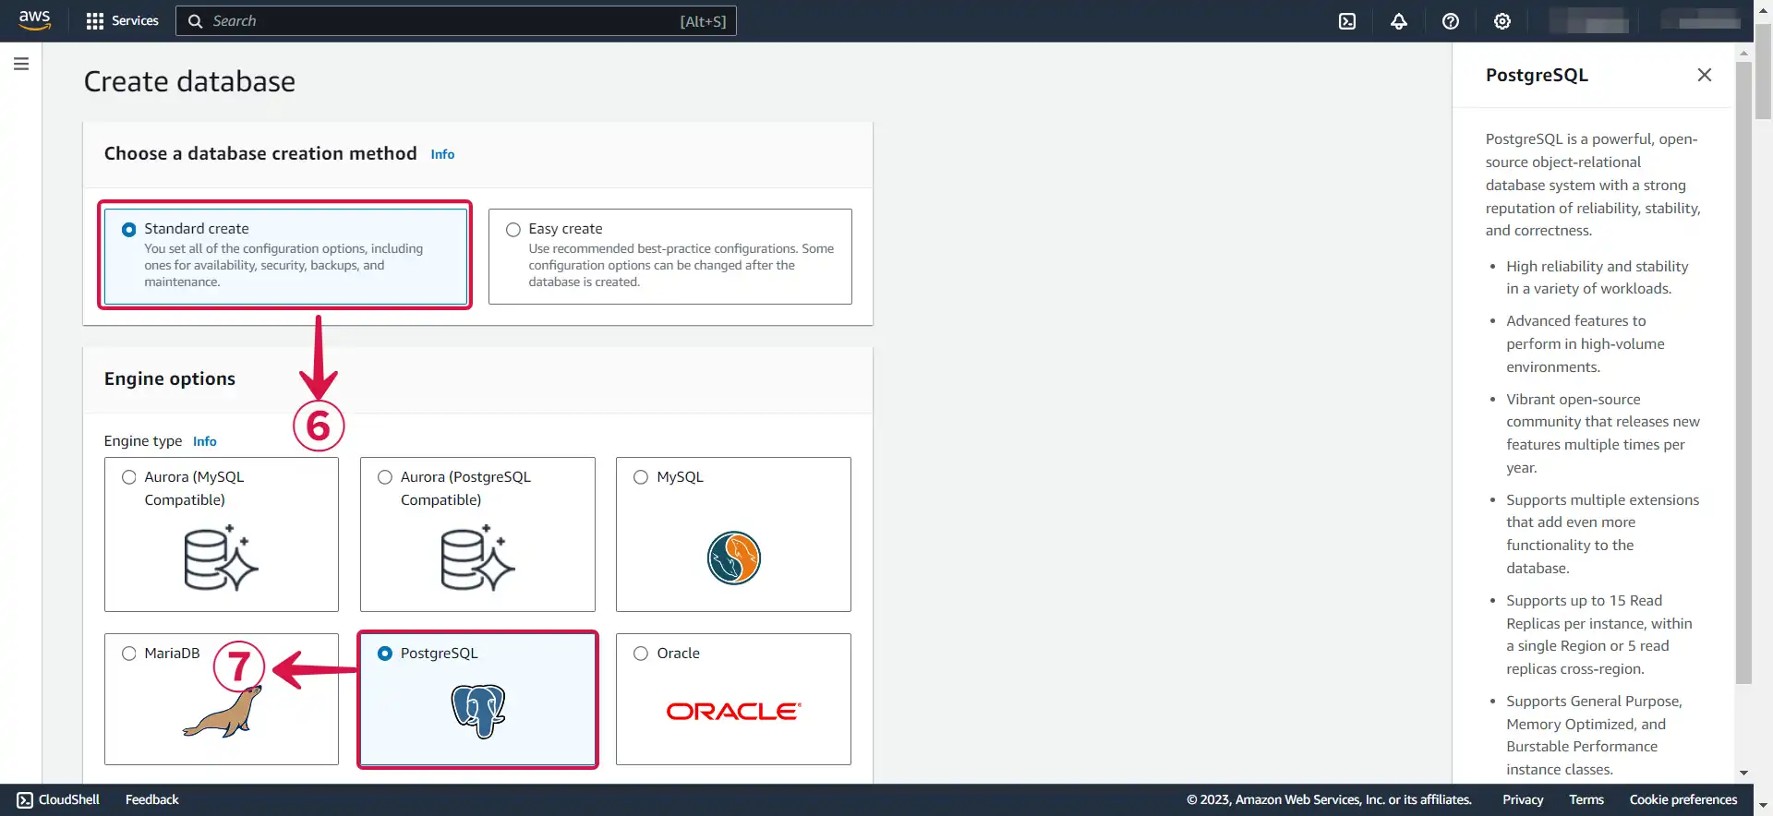Select Easy create radio button
The image size is (1773, 816).
pyautogui.click(x=513, y=230)
